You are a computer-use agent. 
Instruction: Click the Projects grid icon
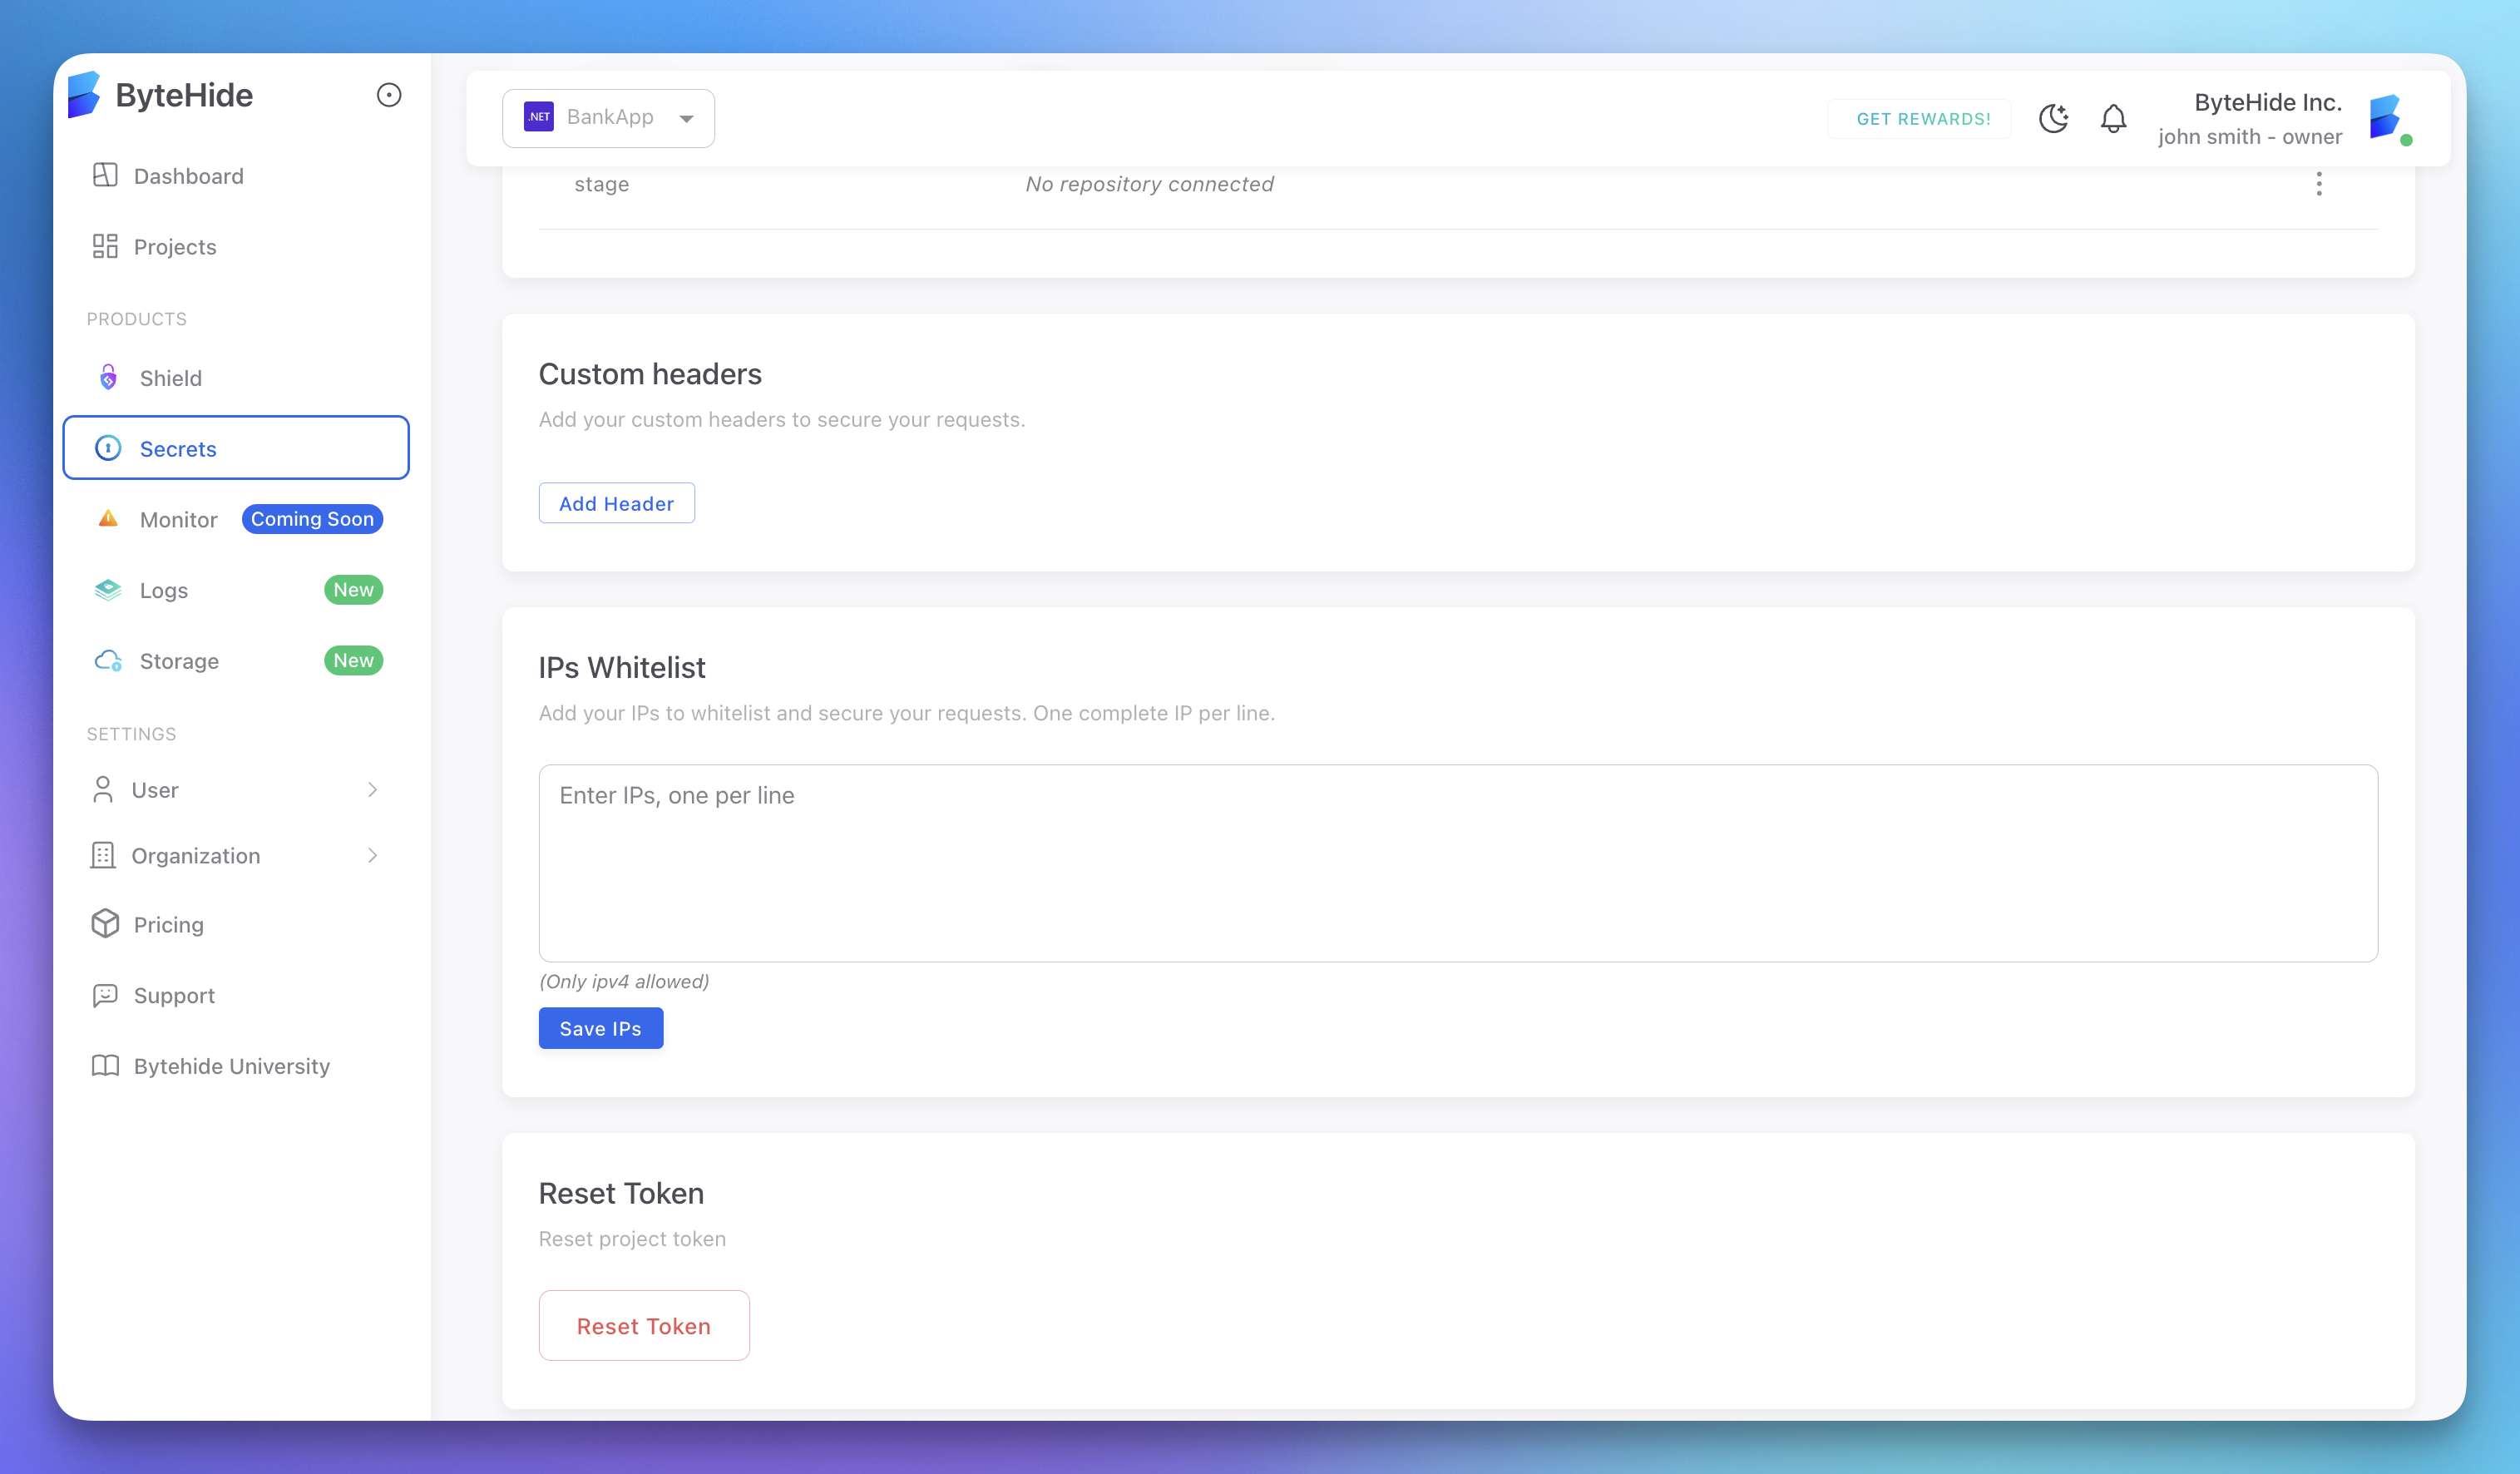pyautogui.click(x=105, y=246)
